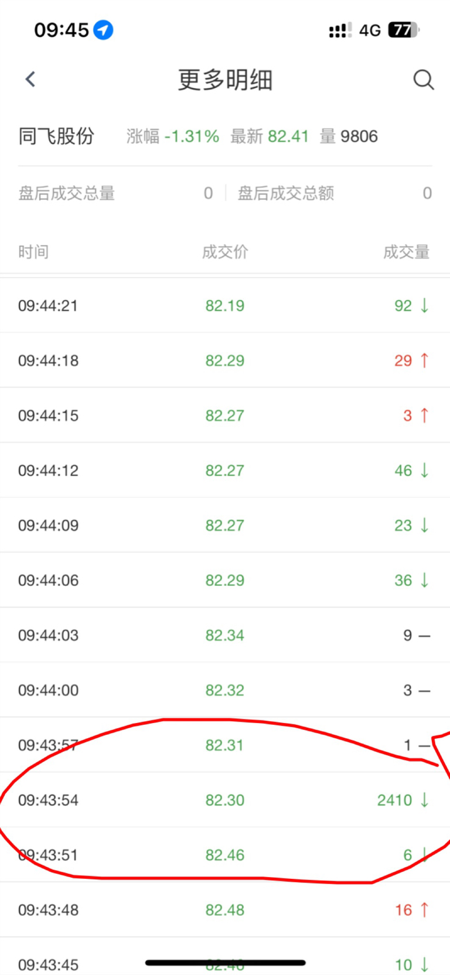The width and height of the screenshot is (450, 975).
Task: Tap the red up arrow beside volume 16
Action: 425,910
